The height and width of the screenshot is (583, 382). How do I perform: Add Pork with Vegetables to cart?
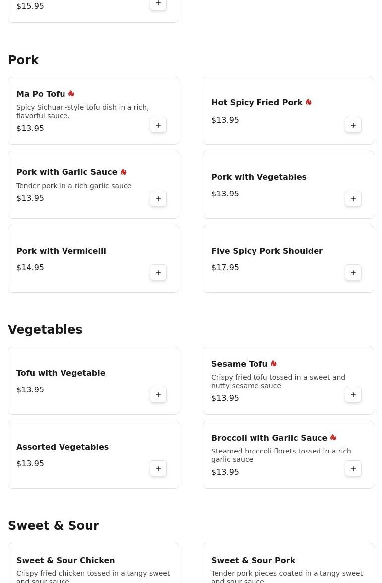tap(353, 199)
